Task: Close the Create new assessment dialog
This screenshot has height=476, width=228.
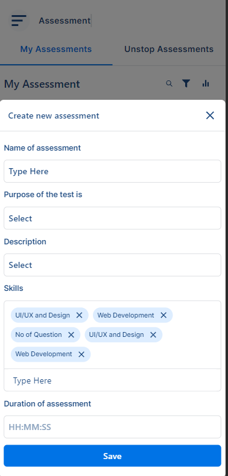Action: tap(210, 116)
